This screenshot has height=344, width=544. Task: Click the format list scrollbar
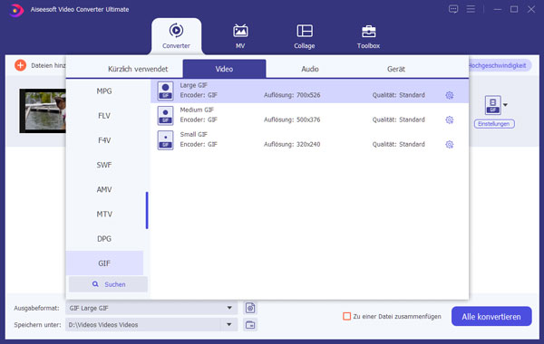(147, 210)
